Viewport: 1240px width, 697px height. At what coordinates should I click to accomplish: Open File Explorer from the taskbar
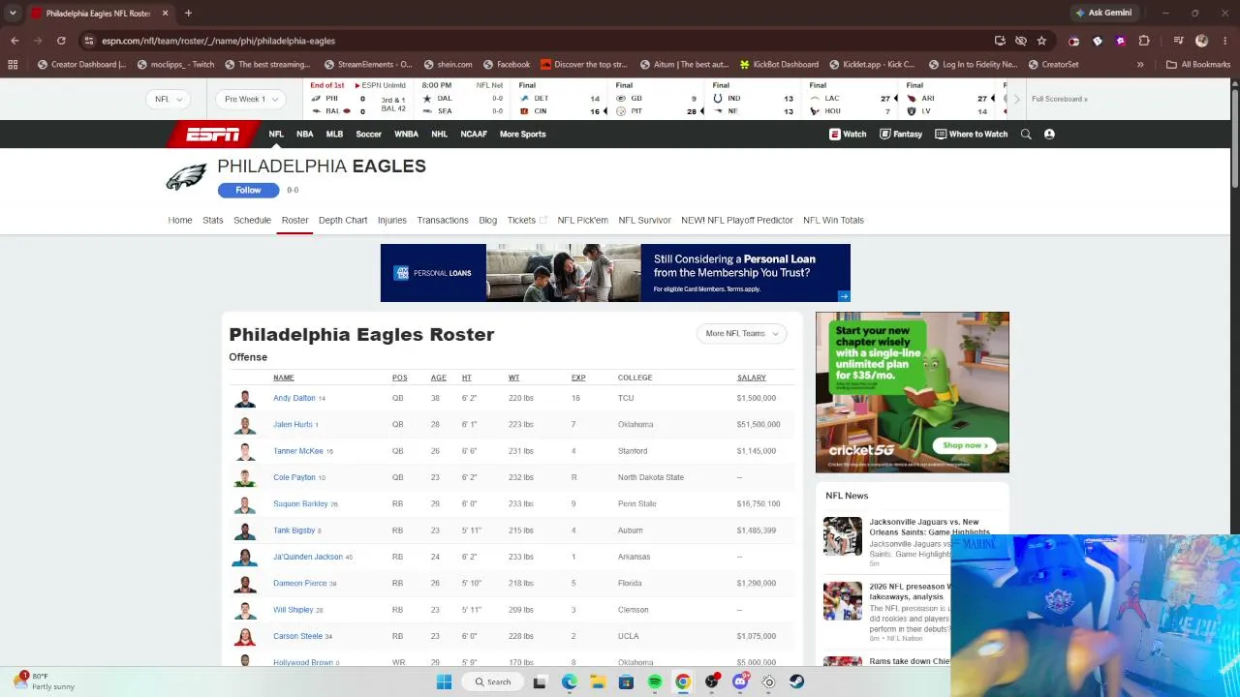pos(598,682)
